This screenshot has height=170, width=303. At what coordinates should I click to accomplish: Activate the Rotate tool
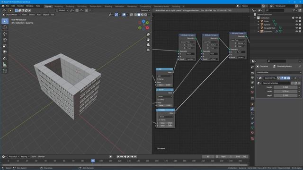pyautogui.click(x=5, y=40)
